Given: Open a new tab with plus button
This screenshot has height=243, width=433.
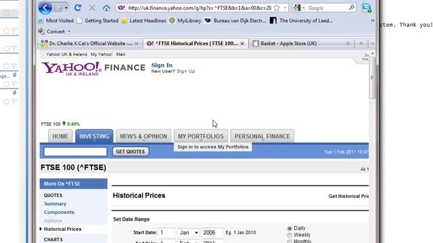Looking at the screenshot, I should tap(361, 43).
